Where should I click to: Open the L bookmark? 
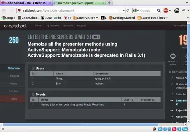point(104,18)
